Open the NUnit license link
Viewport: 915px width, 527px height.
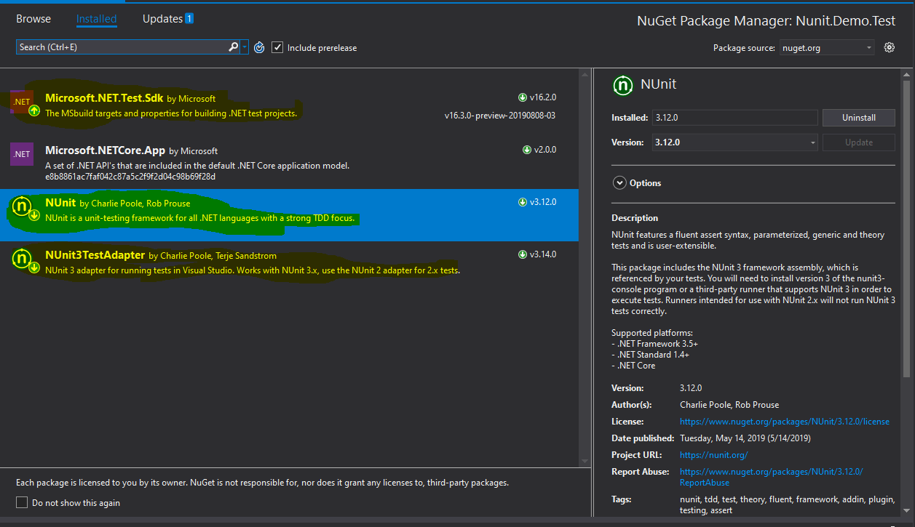(784, 422)
